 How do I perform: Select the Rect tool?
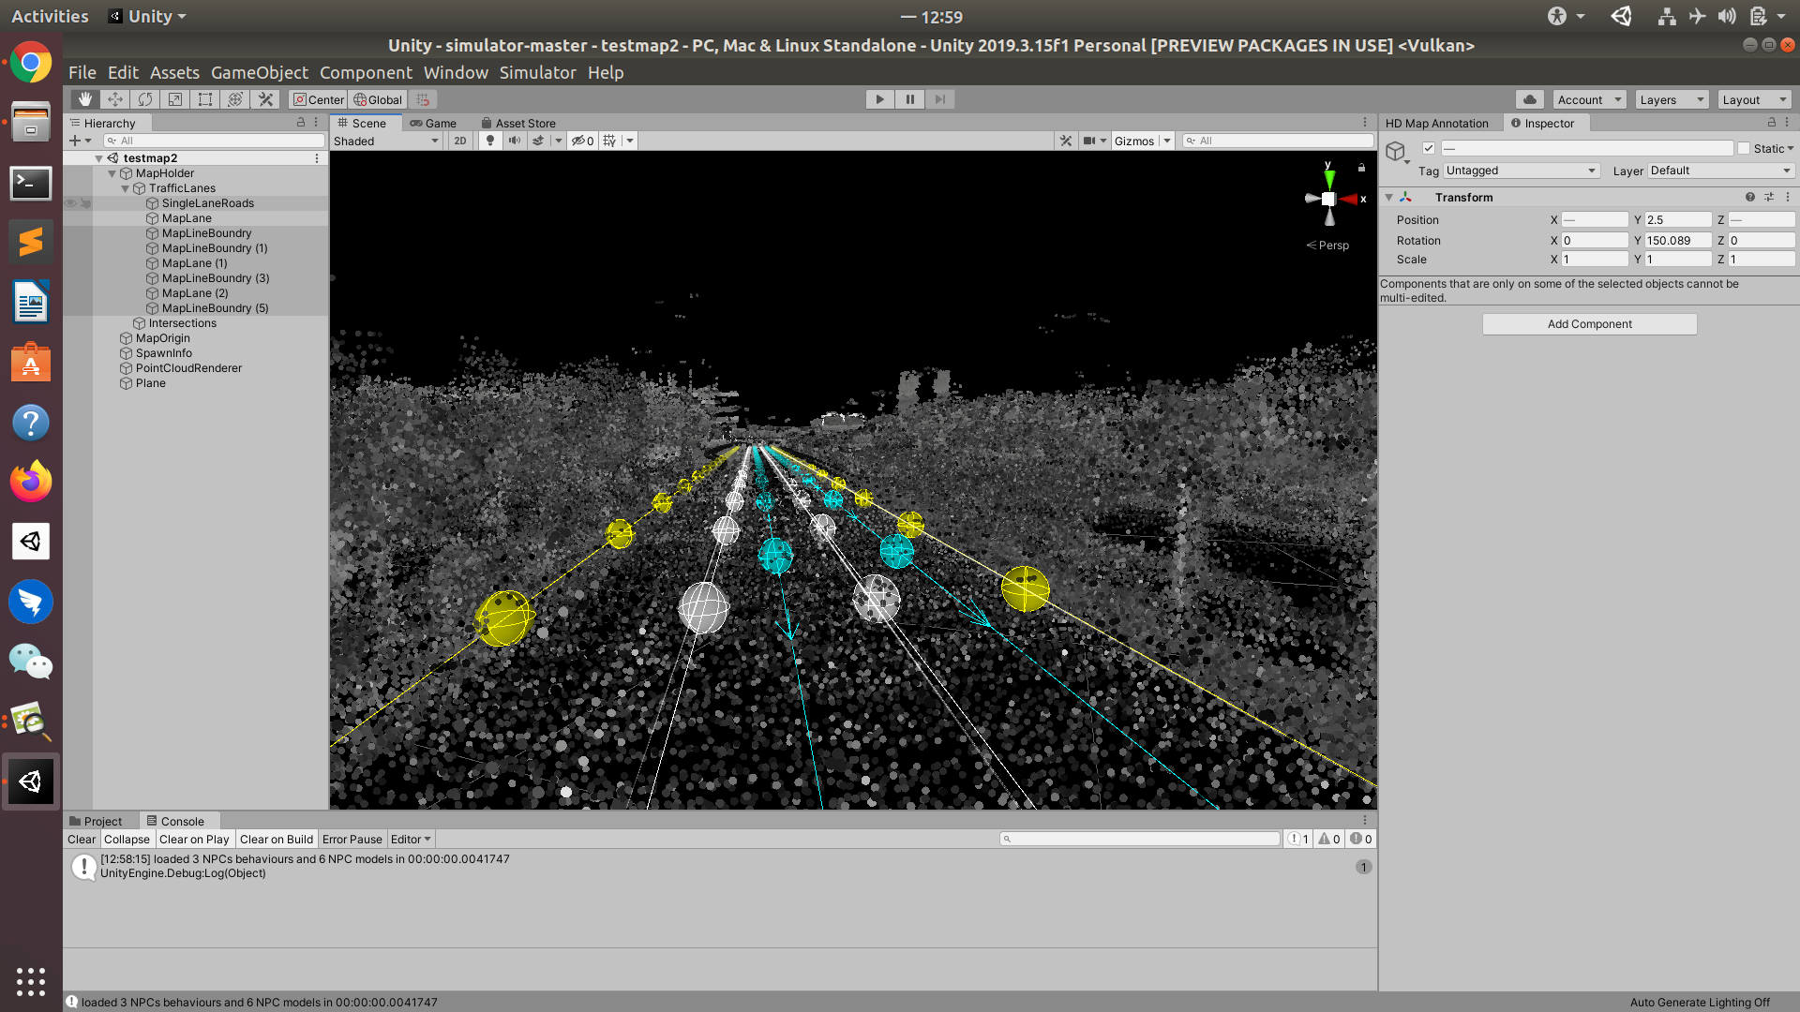205,99
